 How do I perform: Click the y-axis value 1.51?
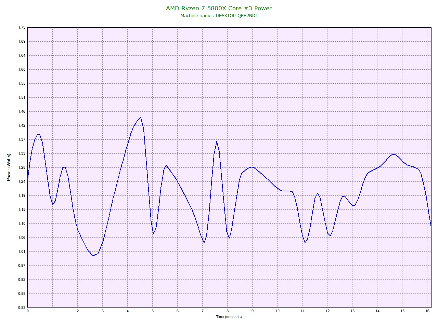coord(22,97)
